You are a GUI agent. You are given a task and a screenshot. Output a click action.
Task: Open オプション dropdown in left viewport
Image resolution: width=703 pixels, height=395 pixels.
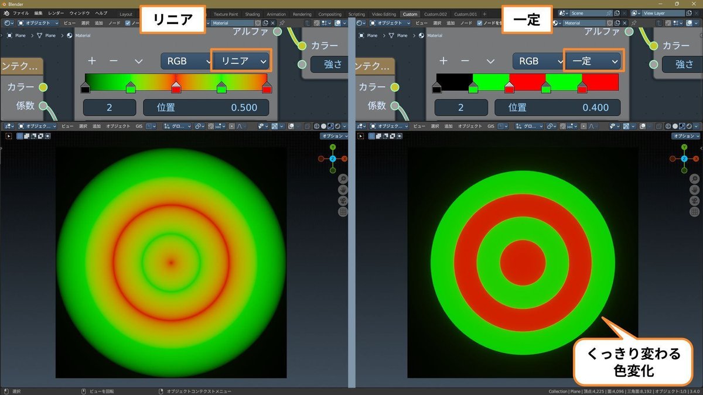(334, 136)
